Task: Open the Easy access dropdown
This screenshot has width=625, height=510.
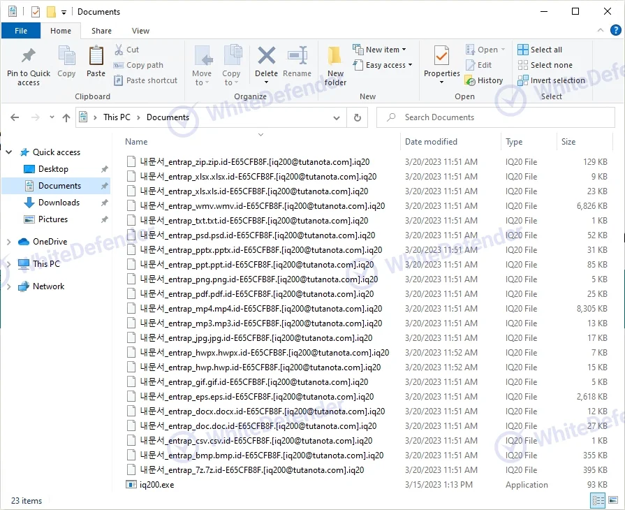Action: coord(383,65)
